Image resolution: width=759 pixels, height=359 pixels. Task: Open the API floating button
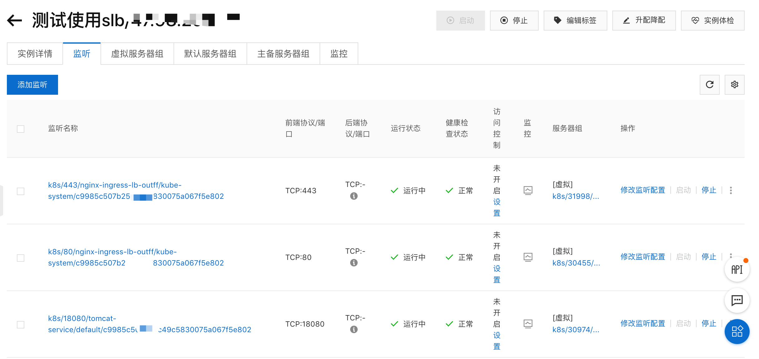pos(737,270)
